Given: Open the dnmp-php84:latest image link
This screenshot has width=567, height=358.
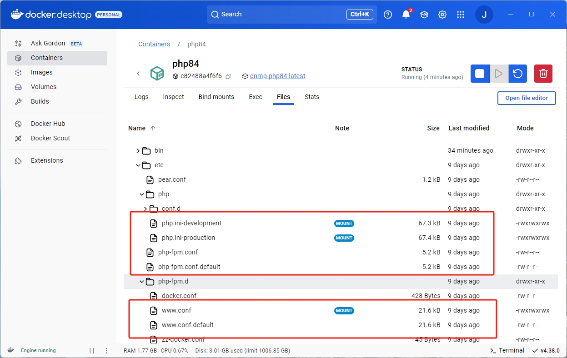Looking at the screenshot, I should coord(277,76).
